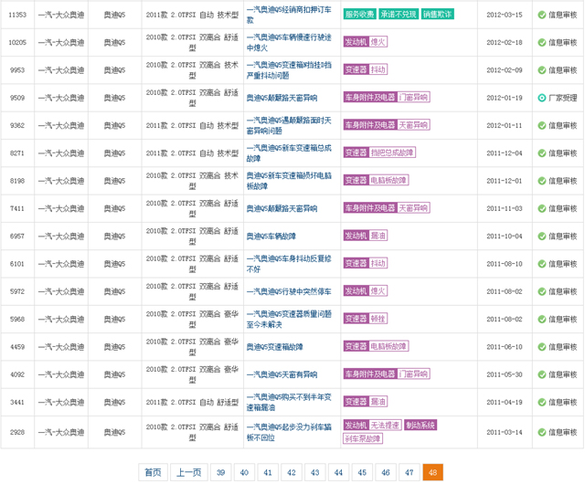
Task: Click the green check icon in row 2928
Action: coord(542,432)
